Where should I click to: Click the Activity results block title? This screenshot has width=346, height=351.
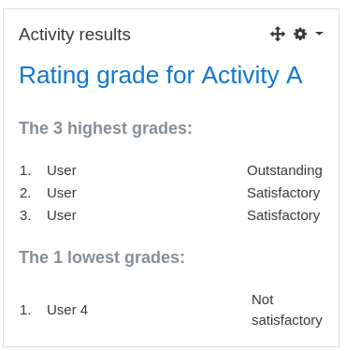click(75, 35)
